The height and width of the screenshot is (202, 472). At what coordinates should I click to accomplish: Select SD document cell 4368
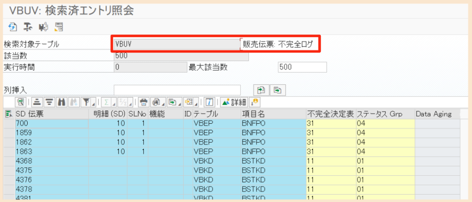coord(52,161)
